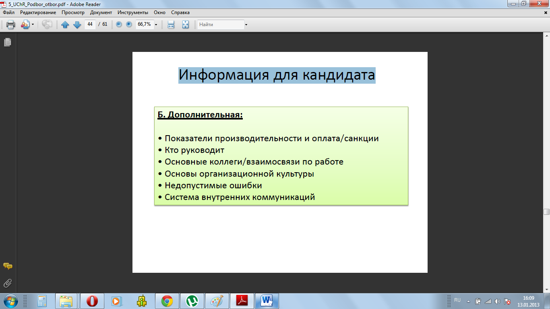Viewport: 550px width, 309px height.
Task: Open the volume speaker tray icon
Action: [x=497, y=301]
